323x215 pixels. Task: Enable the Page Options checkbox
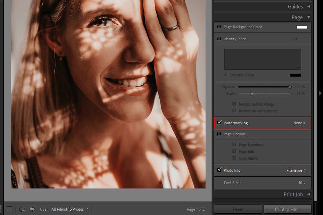(219, 134)
